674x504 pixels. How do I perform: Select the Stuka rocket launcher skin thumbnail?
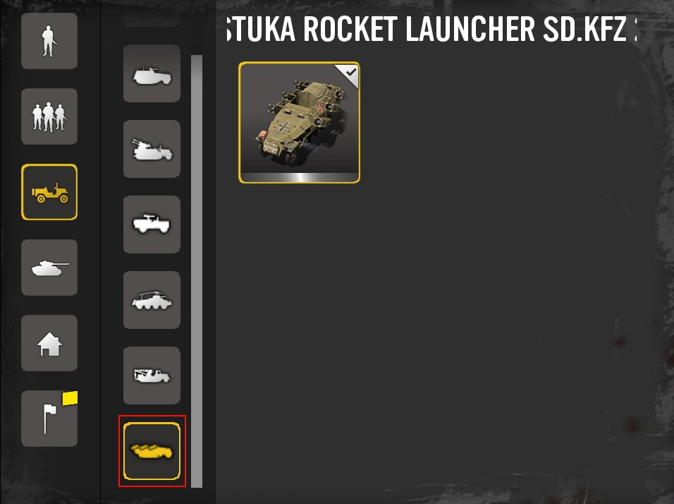click(299, 122)
